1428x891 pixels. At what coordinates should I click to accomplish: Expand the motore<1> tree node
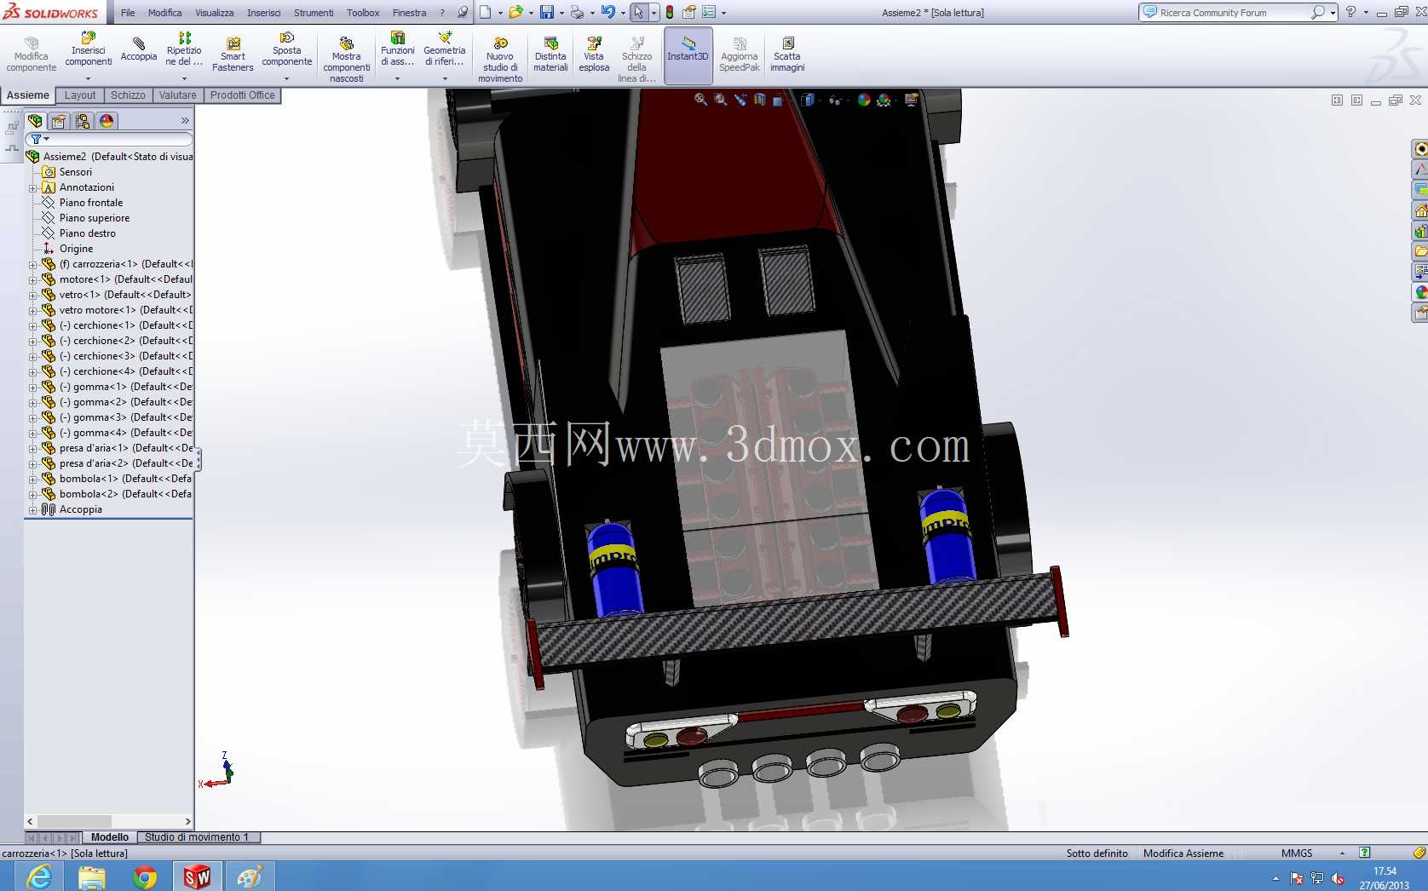coord(33,279)
